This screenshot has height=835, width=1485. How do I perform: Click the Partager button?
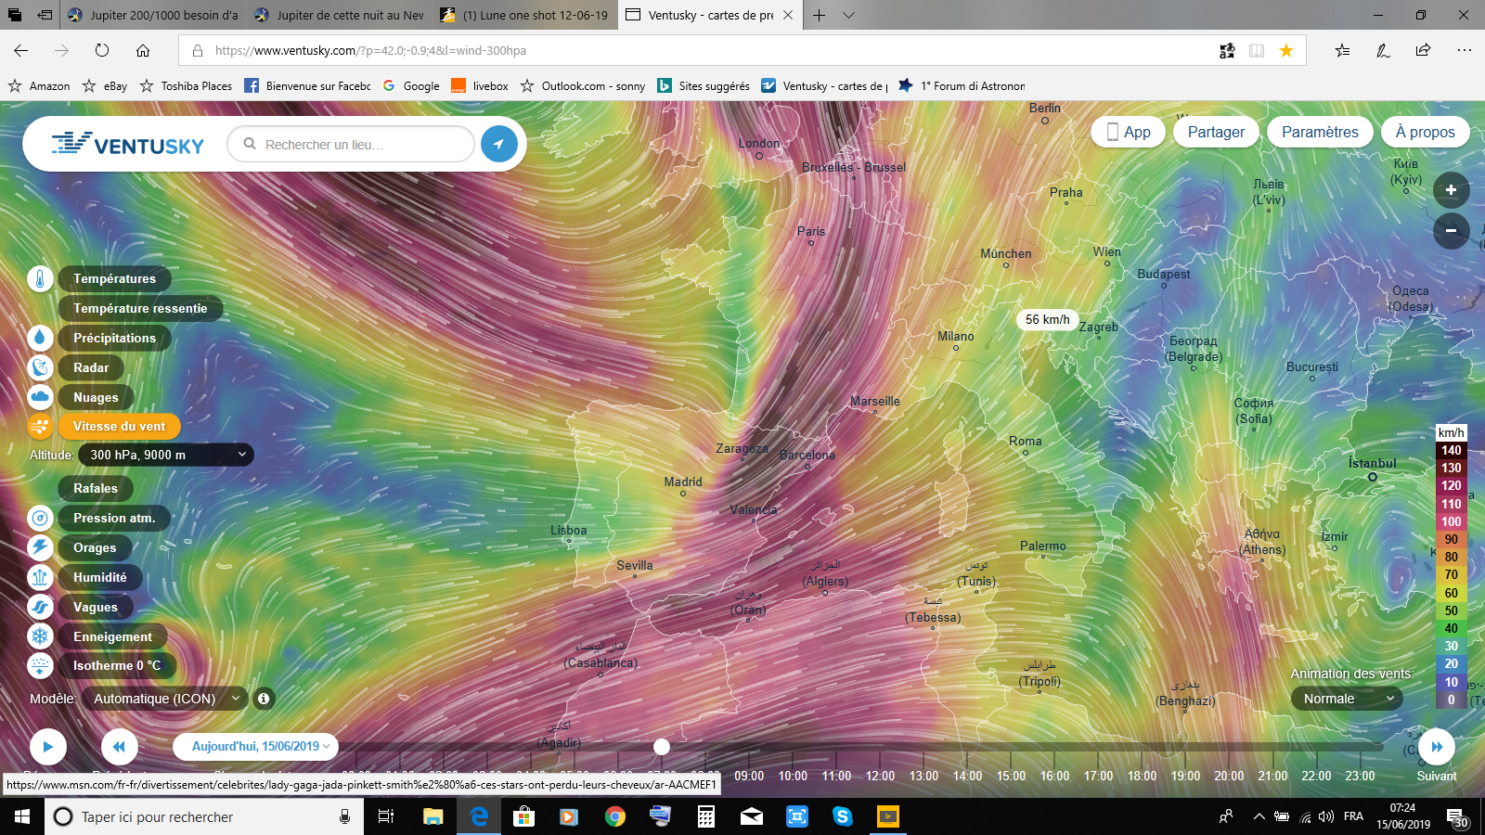tap(1216, 132)
